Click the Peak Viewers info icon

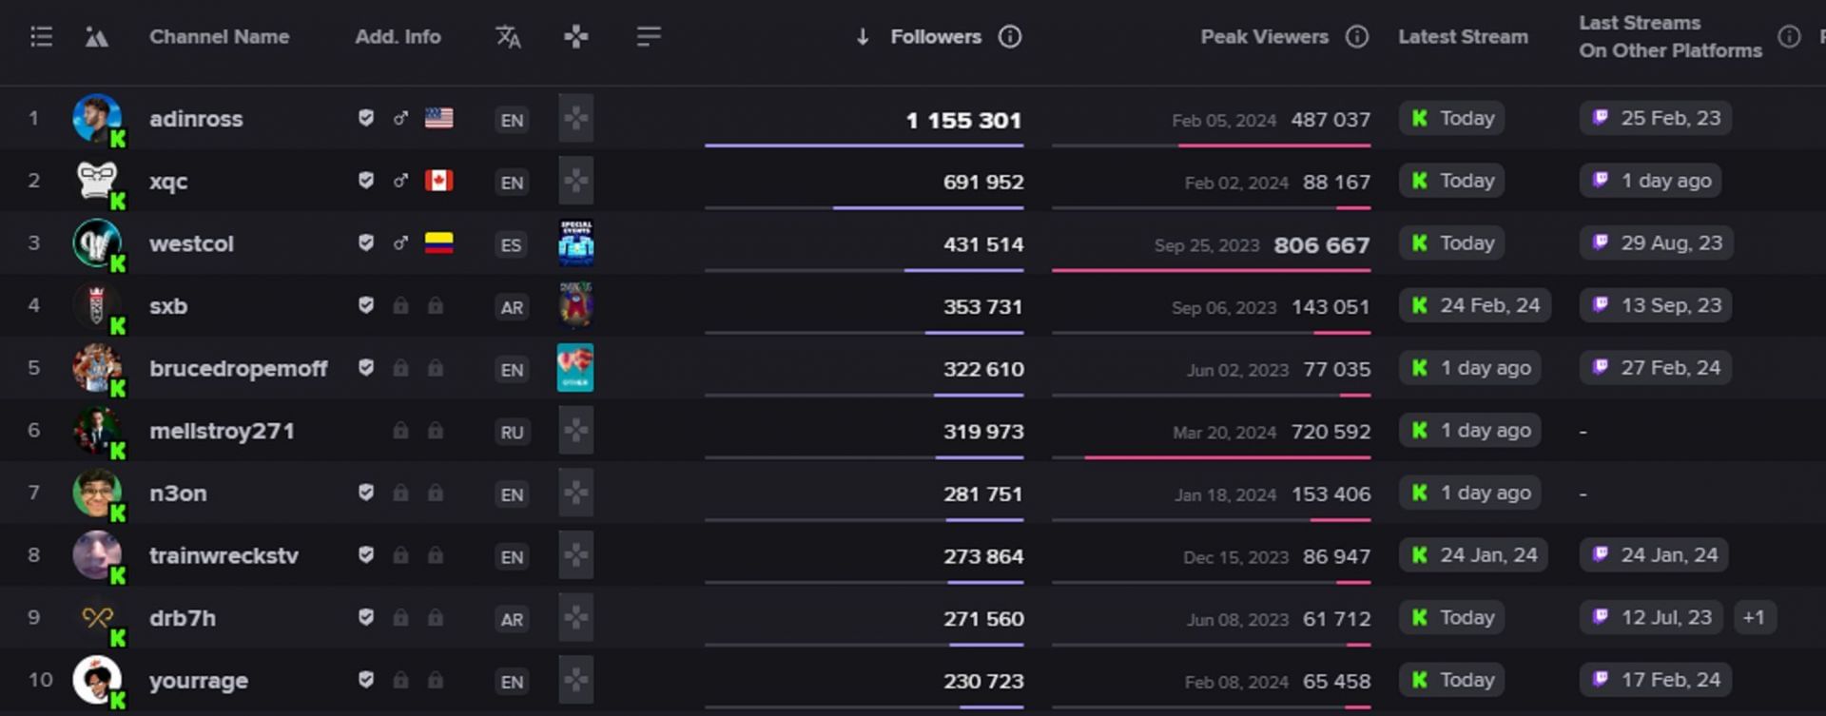pos(1355,36)
